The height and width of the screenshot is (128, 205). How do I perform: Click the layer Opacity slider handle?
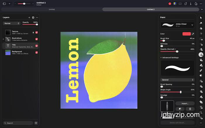pos(37,25)
